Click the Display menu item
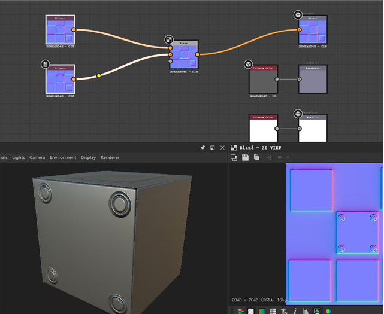The image size is (384, 314). point(88,157)
